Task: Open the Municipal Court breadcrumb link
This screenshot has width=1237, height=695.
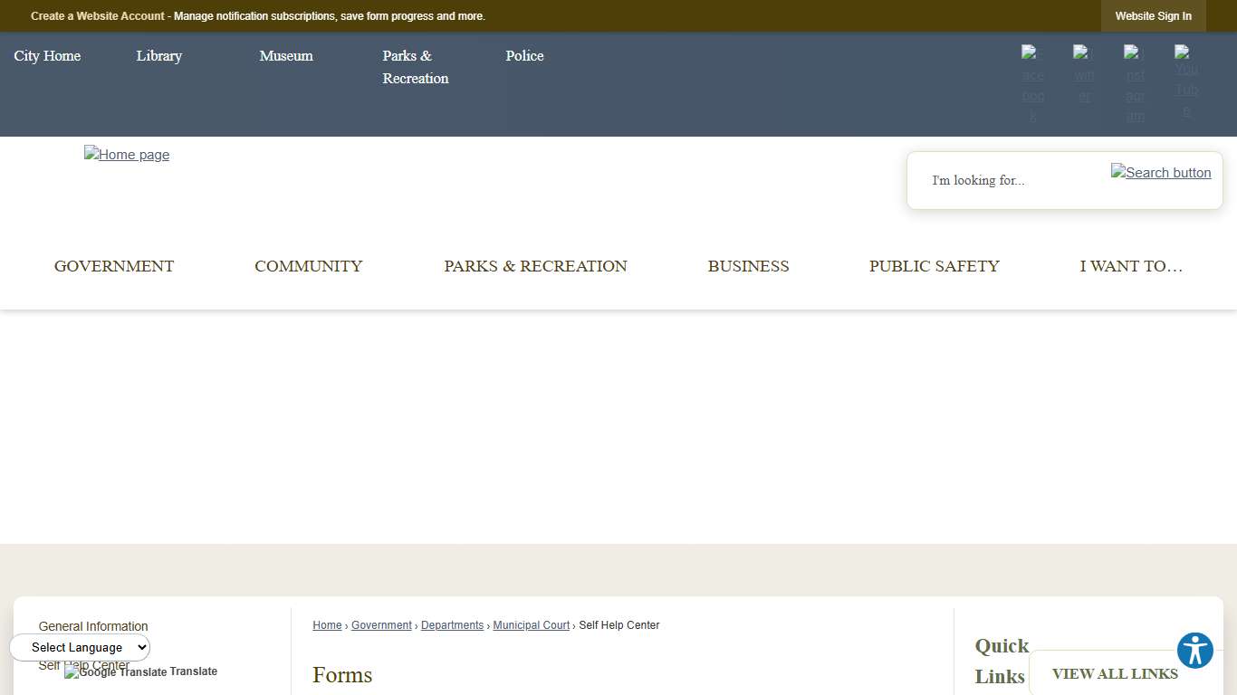Action: click(531, 624)
